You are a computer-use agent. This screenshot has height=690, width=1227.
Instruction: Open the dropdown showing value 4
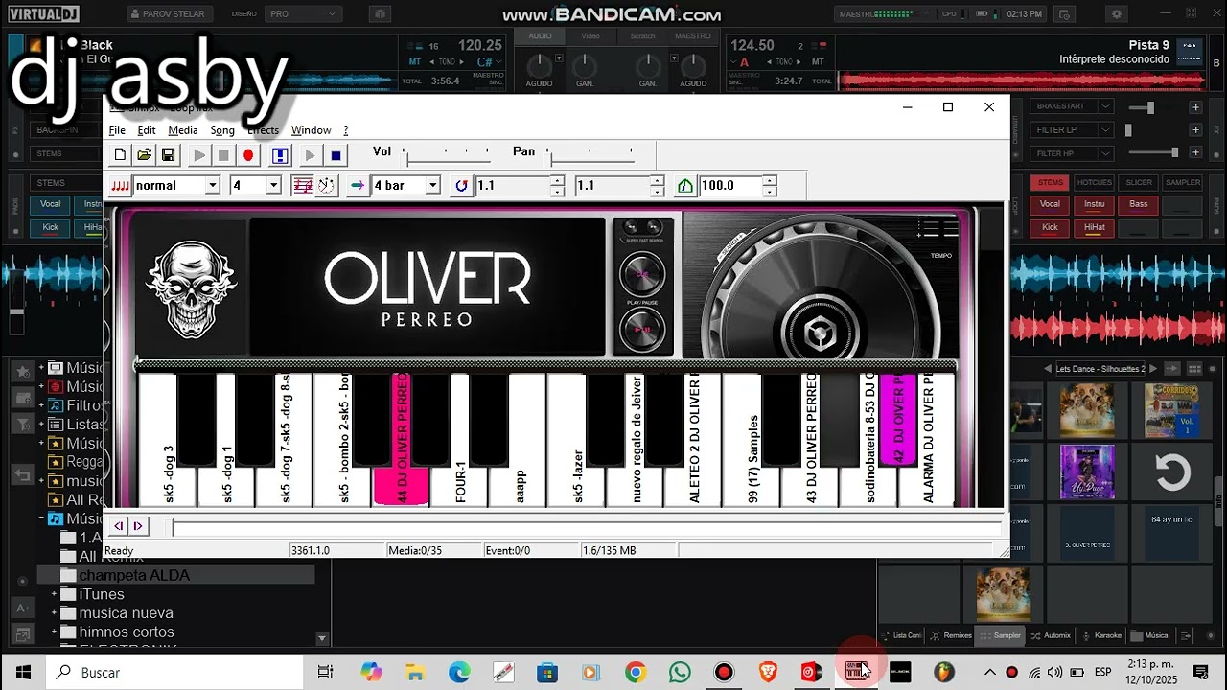273,185
